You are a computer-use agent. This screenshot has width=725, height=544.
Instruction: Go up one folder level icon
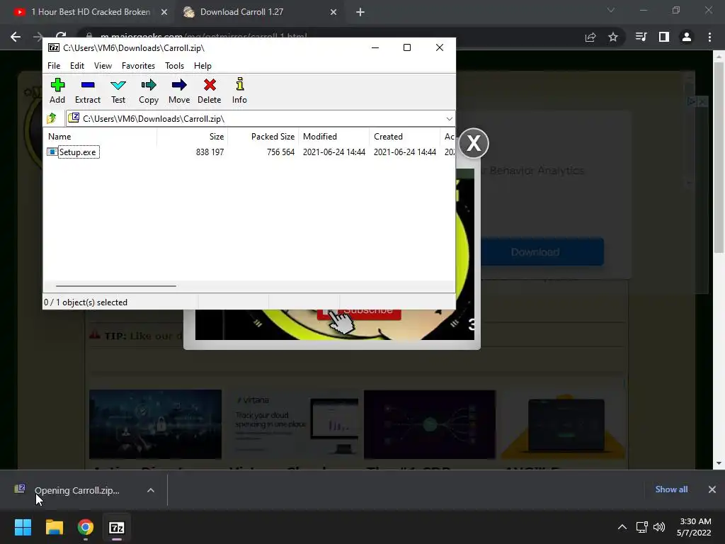pyautogui.click(x=52, y=118)
